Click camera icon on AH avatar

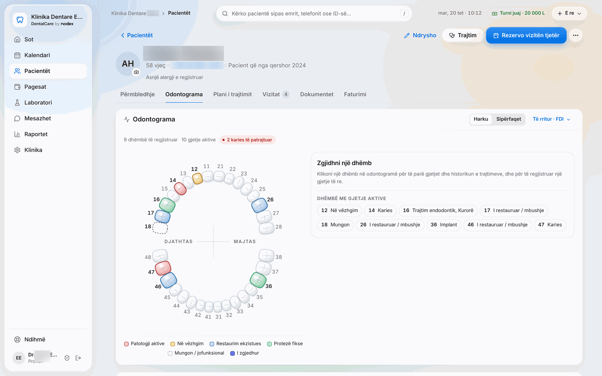(136, 72)
